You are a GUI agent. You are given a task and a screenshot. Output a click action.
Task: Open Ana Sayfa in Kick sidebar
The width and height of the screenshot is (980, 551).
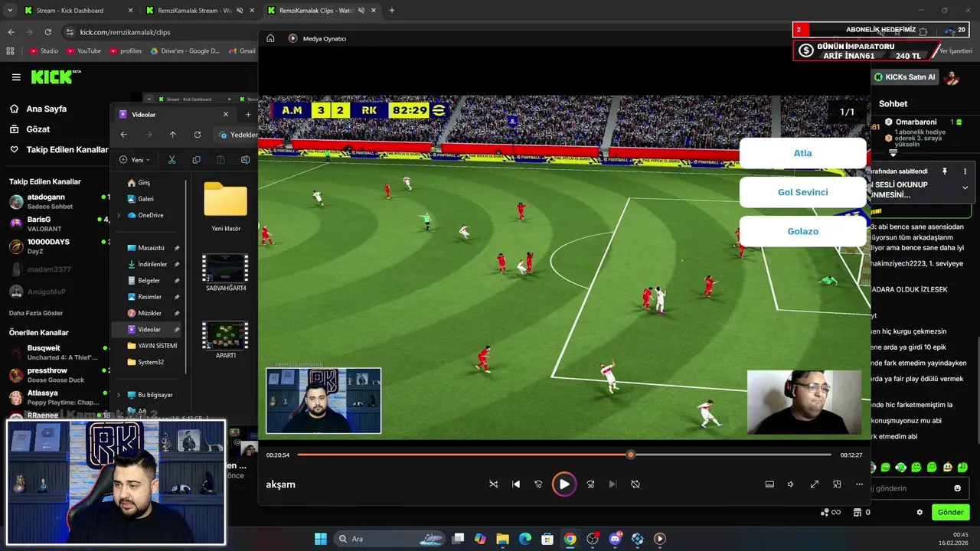click(38, 109)
